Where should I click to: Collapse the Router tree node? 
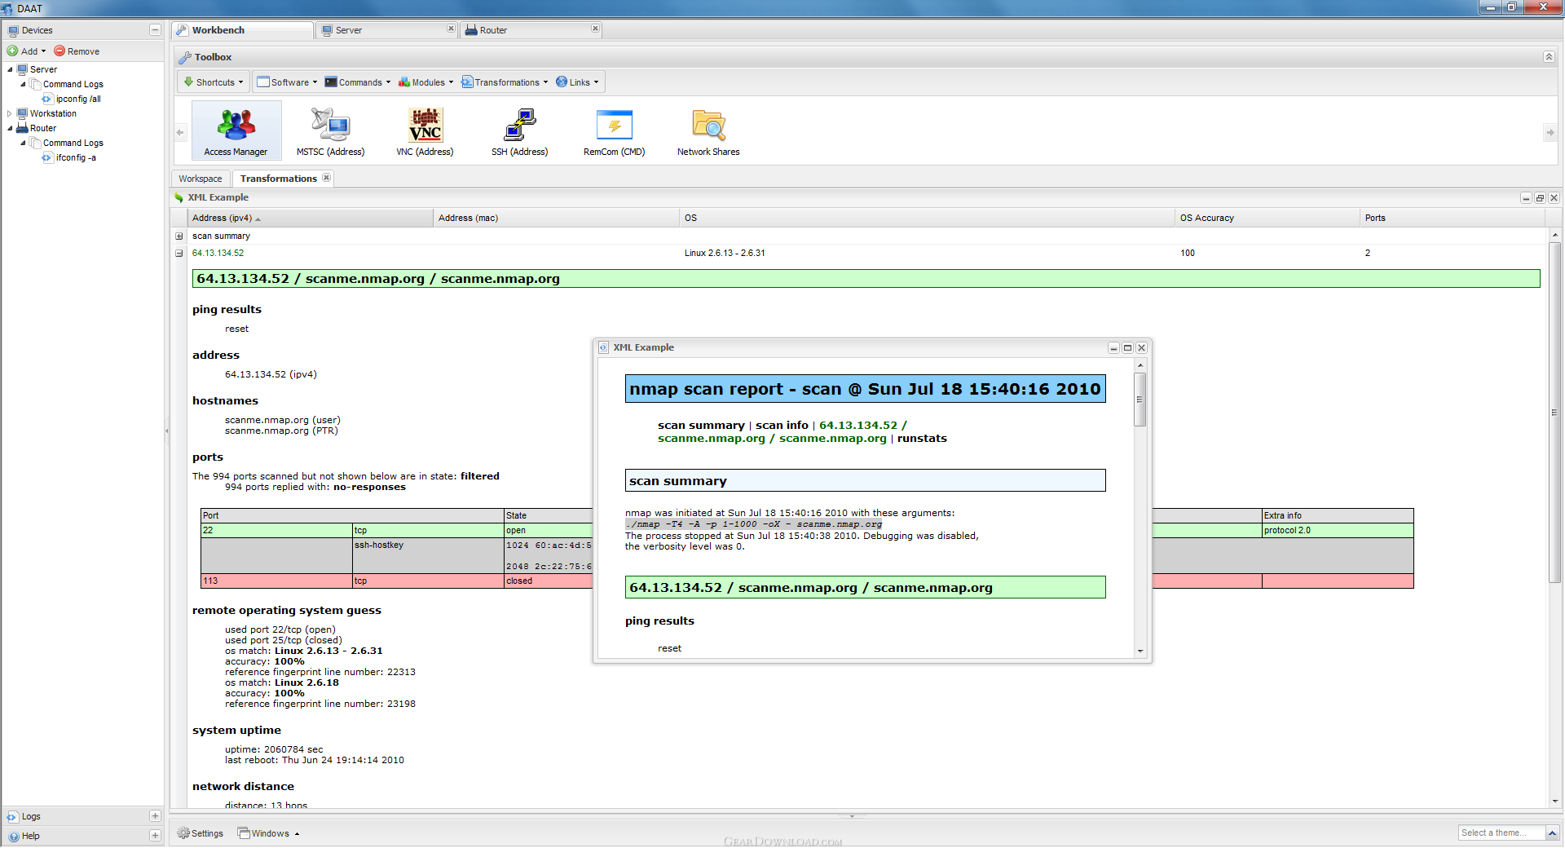[10, 128]
